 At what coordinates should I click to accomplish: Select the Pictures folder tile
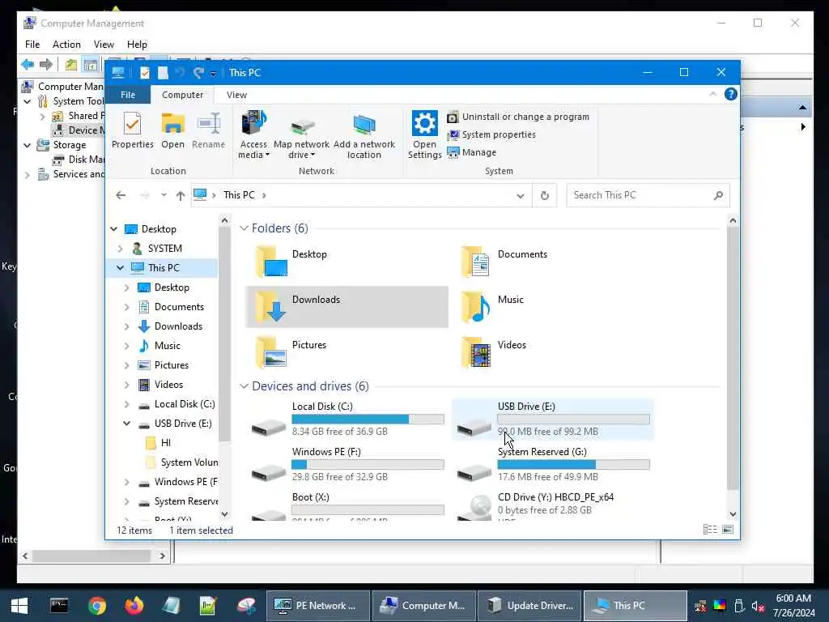tap(346, 352)
